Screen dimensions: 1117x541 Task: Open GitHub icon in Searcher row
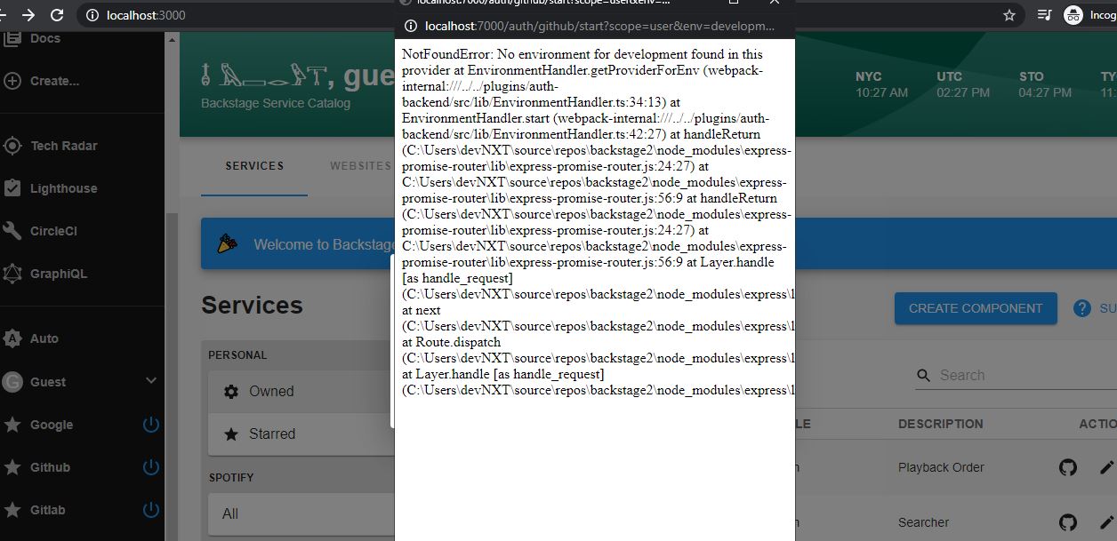coord(1068,522)
